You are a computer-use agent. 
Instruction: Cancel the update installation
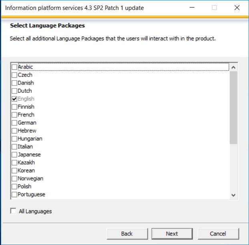coord(218,234)
